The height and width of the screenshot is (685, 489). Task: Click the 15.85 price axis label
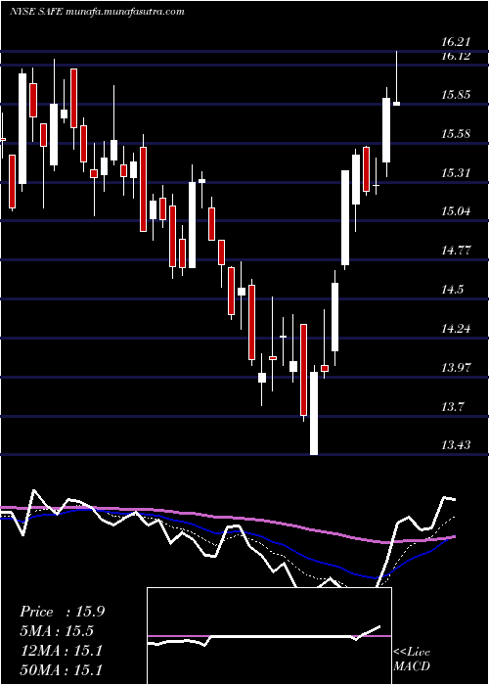456,95
